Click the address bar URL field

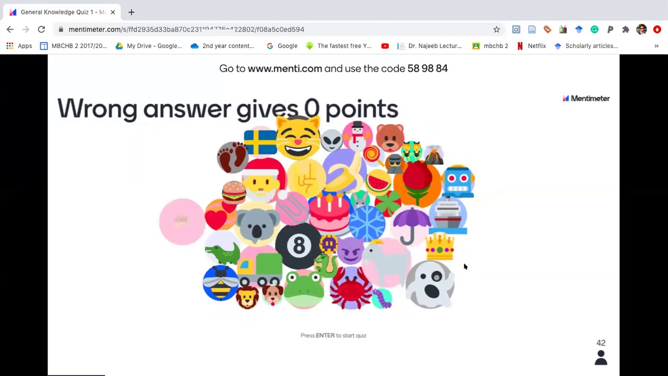(277, 29)
